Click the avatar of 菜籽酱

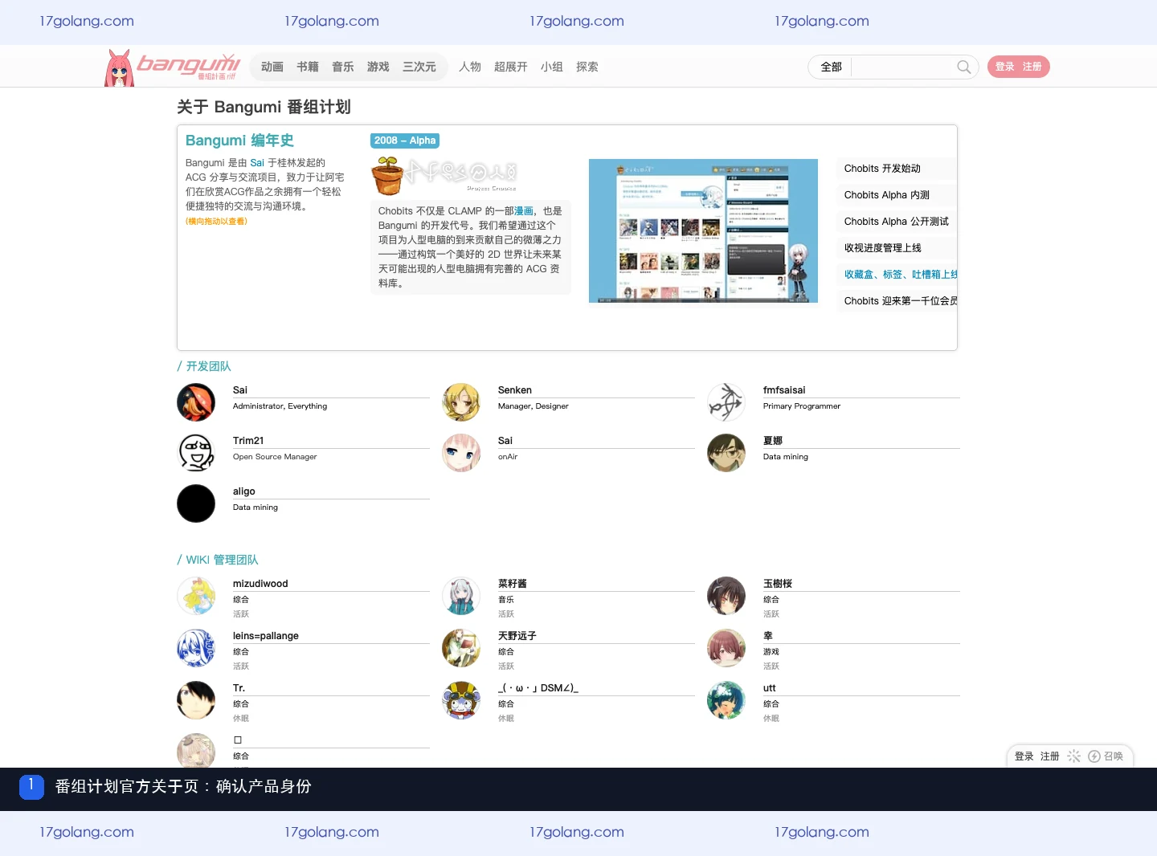(461, 596)
